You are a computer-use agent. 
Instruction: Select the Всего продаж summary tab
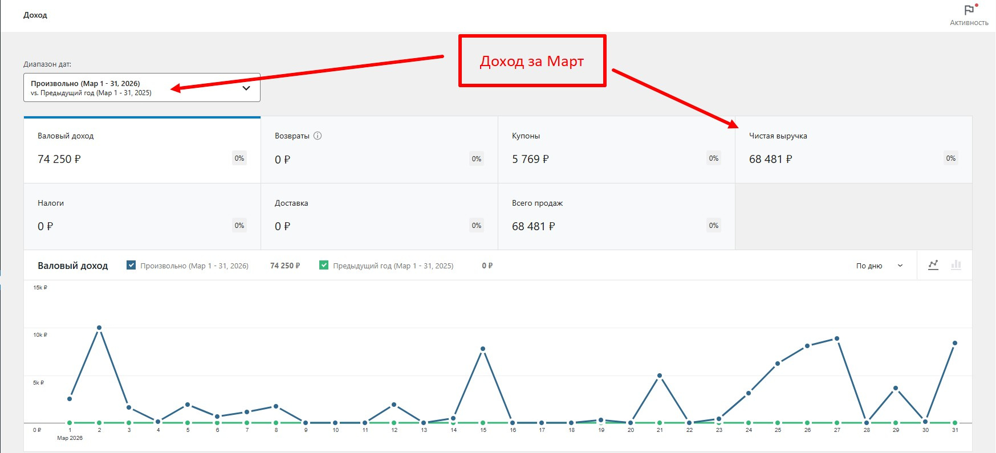click(616, 217)
